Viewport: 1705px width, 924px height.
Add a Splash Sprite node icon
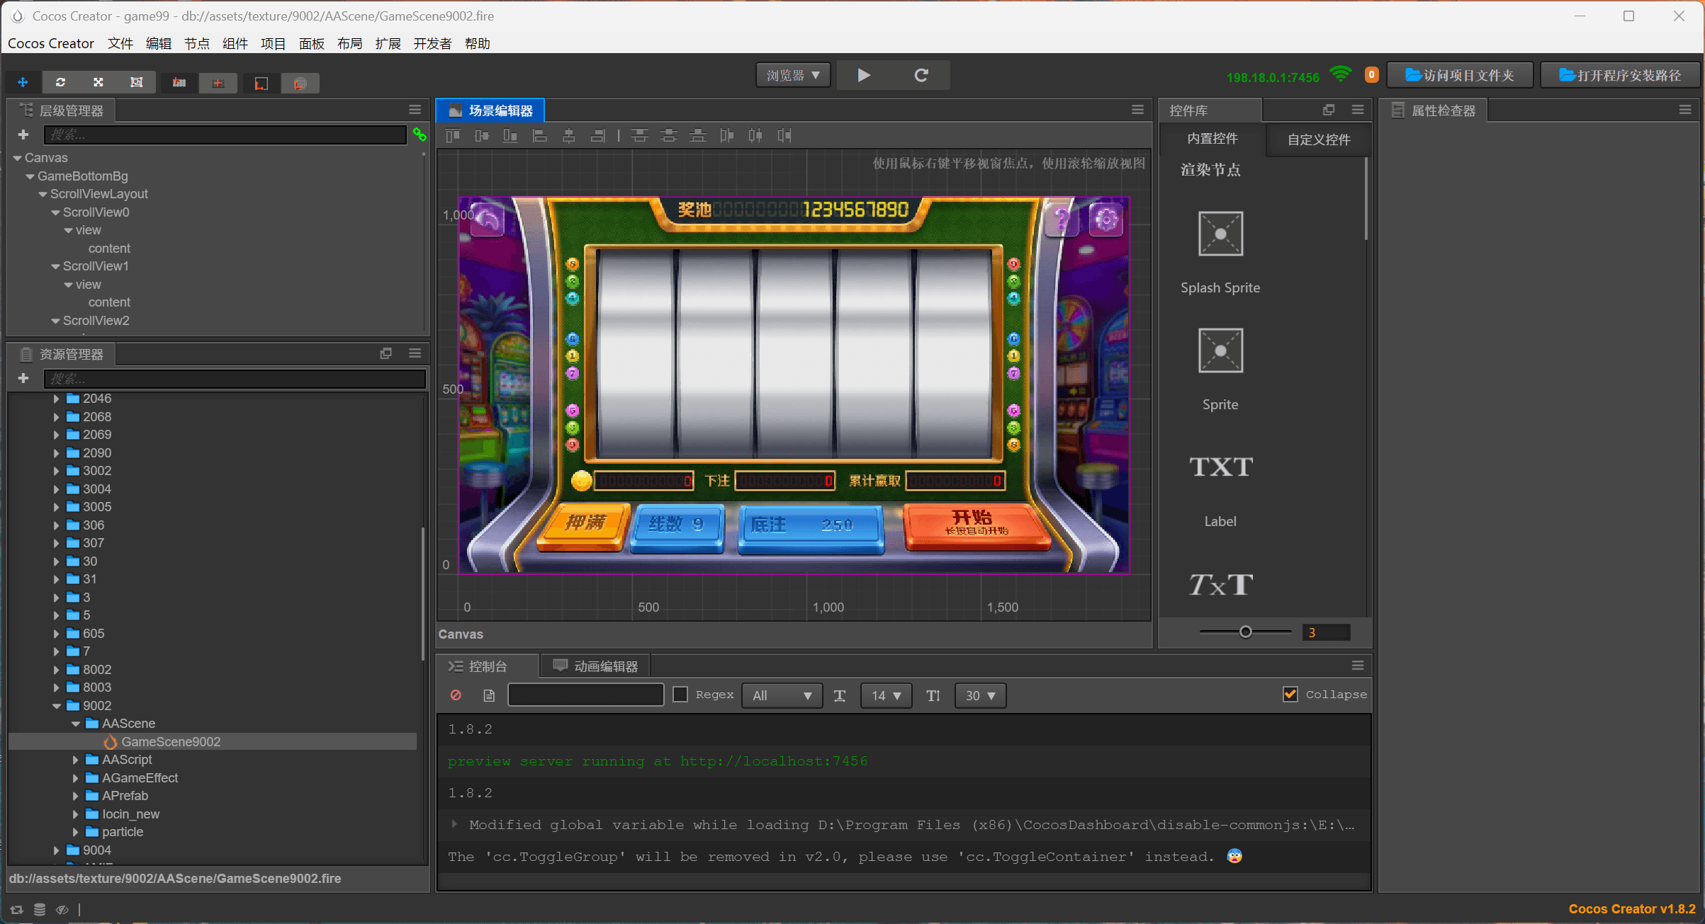pyautogui.click(x=1220, y=234)
